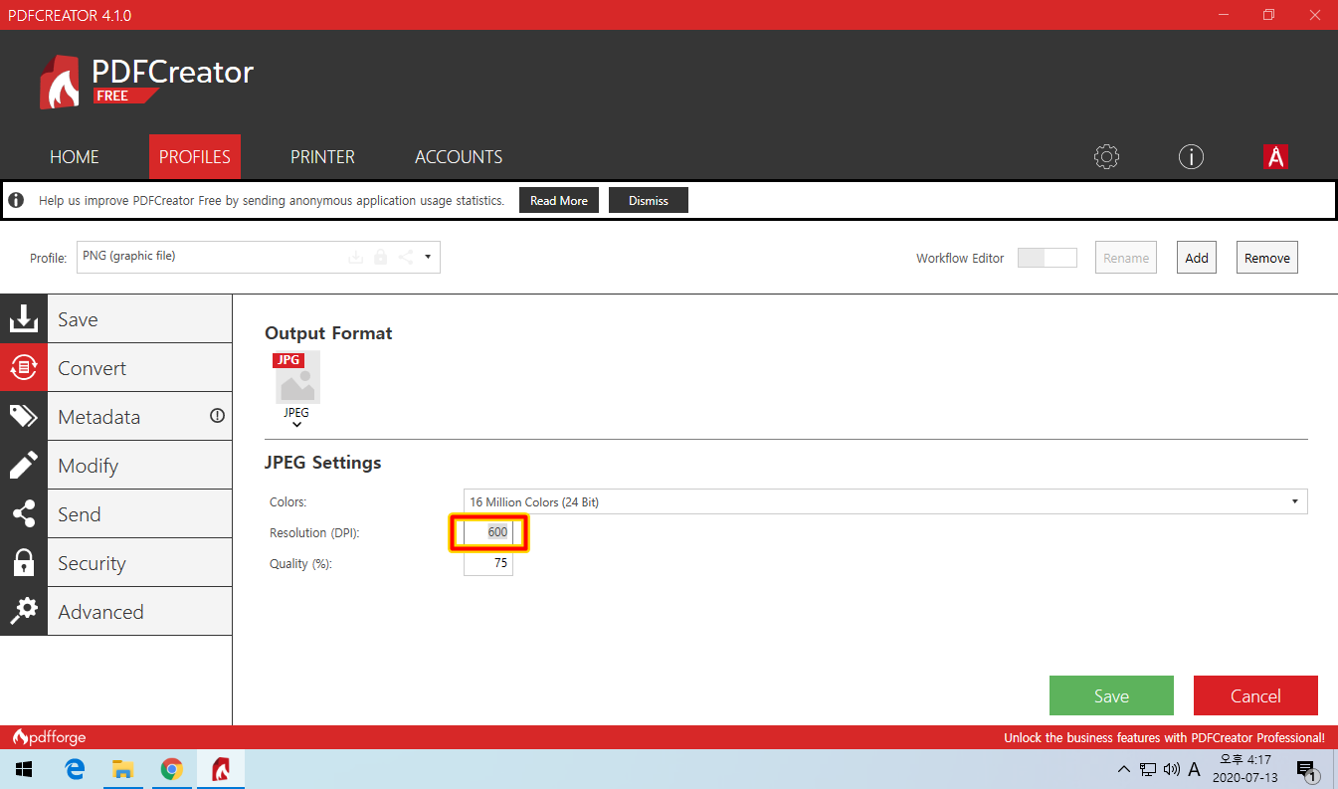Open the info circle icon

pos(1191,156)
